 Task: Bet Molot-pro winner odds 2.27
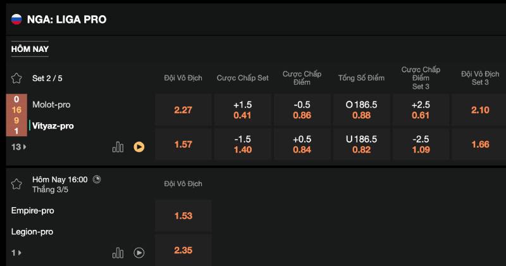click(183, 110)
